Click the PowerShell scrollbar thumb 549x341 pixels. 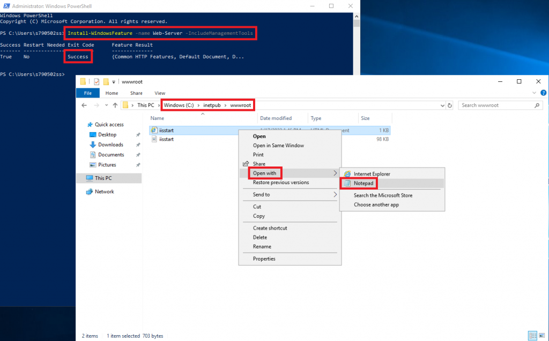point(357,24)
